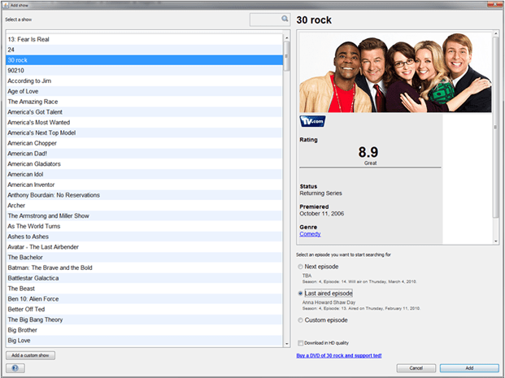Select the Next episode radio button
Screen dimensions: 505x378
pos(301,267)
